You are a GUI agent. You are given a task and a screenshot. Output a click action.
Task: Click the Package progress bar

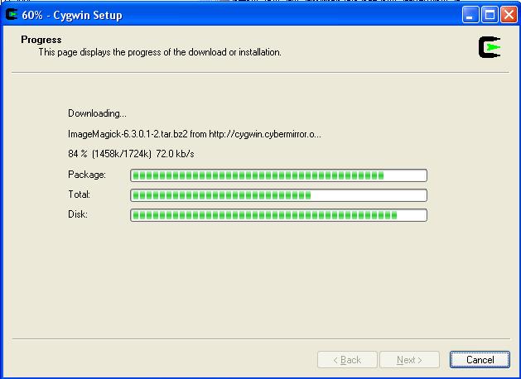click(278, 175)
